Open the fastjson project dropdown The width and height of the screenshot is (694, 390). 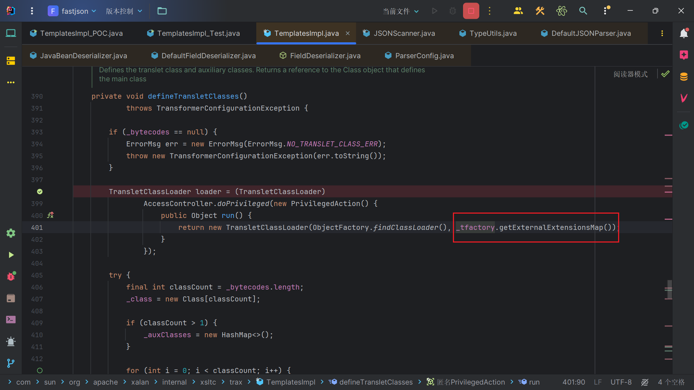coord(72,11)
